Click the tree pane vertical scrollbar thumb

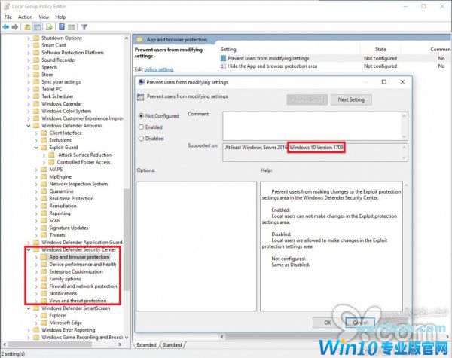(127, 240)
